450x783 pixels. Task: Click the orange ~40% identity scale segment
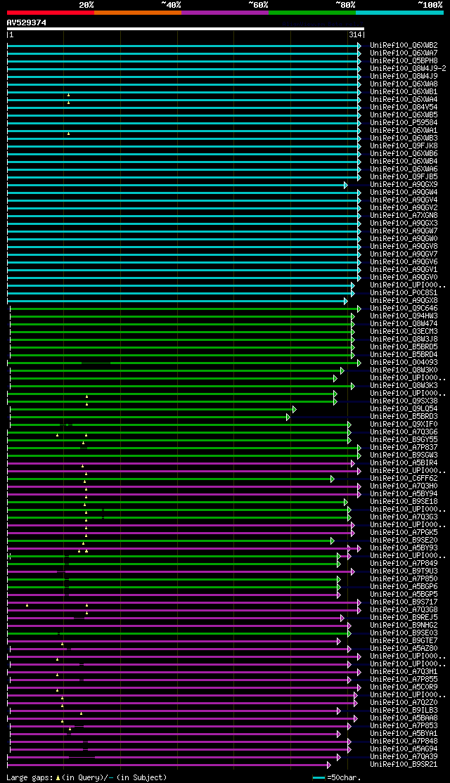(138, 13)
